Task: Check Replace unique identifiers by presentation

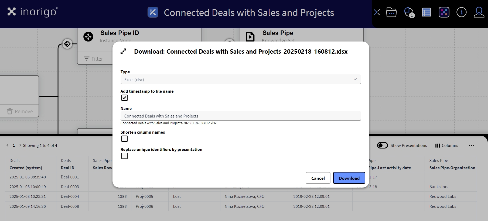Action: click(x=124, y=156)
